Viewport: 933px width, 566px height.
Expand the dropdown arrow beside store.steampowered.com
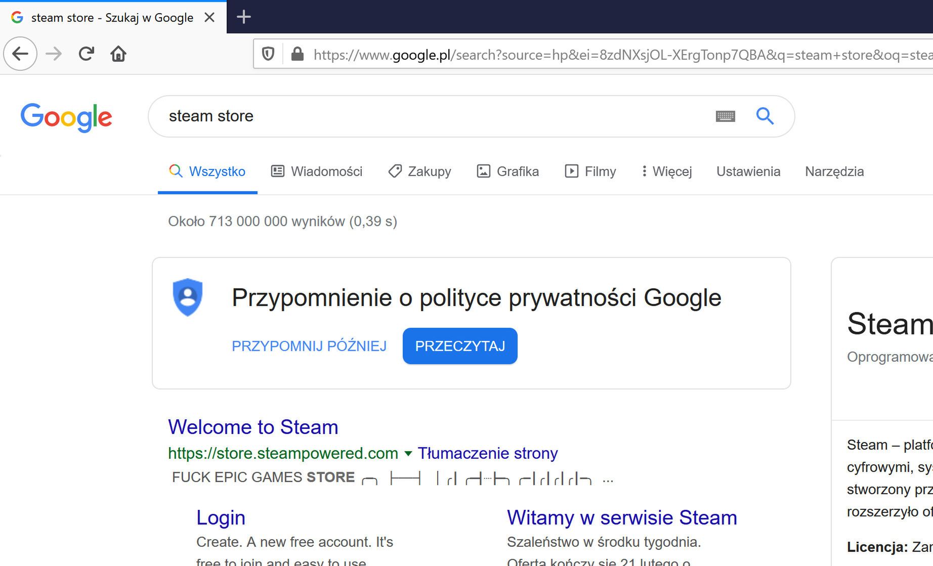click(x=408, y=454)
